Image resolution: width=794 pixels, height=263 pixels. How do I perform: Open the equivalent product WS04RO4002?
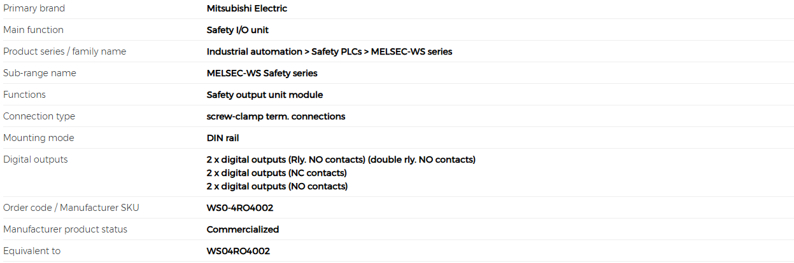point(238,251)
